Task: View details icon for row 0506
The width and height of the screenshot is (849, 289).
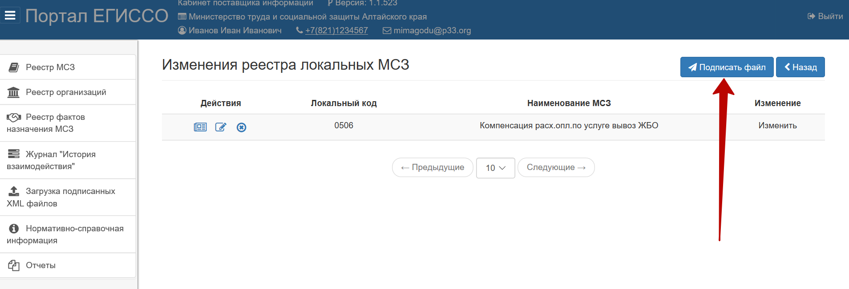Action: [x=200, y=127]
